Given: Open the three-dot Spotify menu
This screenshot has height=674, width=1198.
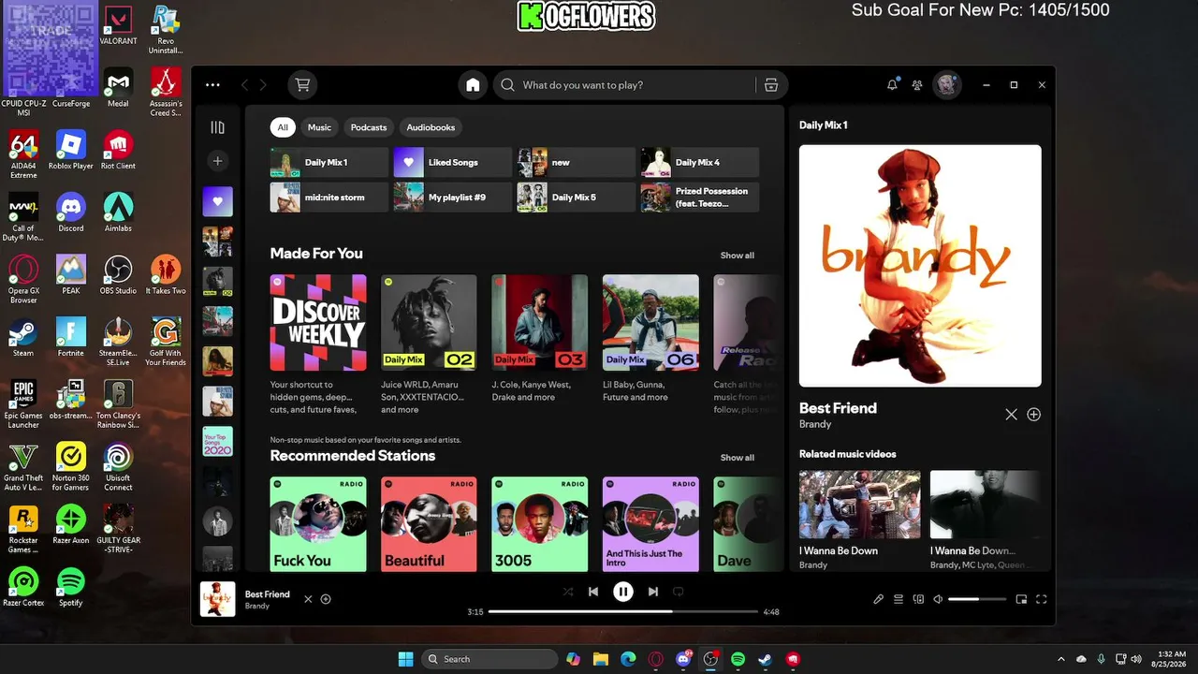Looking at the screenshot, I should [x=212, y=85].
